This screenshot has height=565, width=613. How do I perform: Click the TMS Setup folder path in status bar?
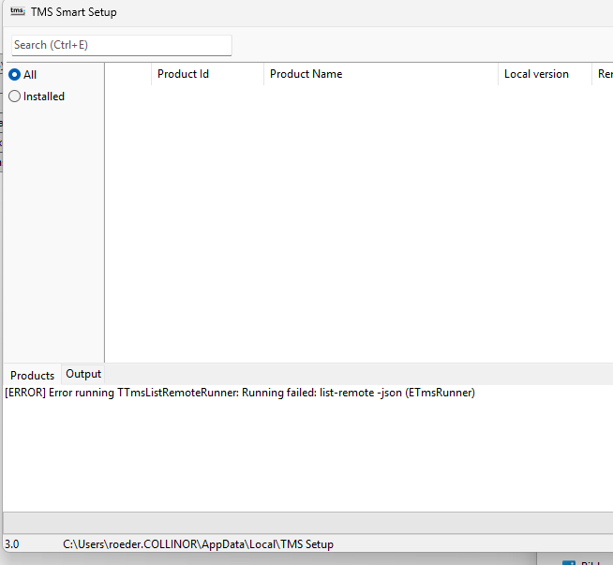coord(198,543)
